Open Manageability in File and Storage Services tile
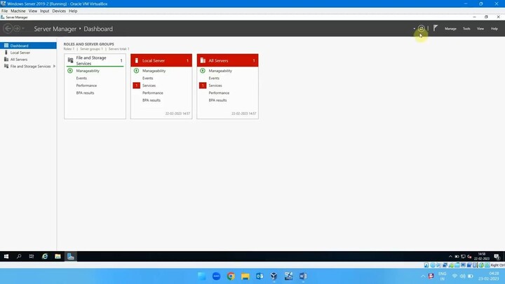505x284 pixels. pos(88,71)
